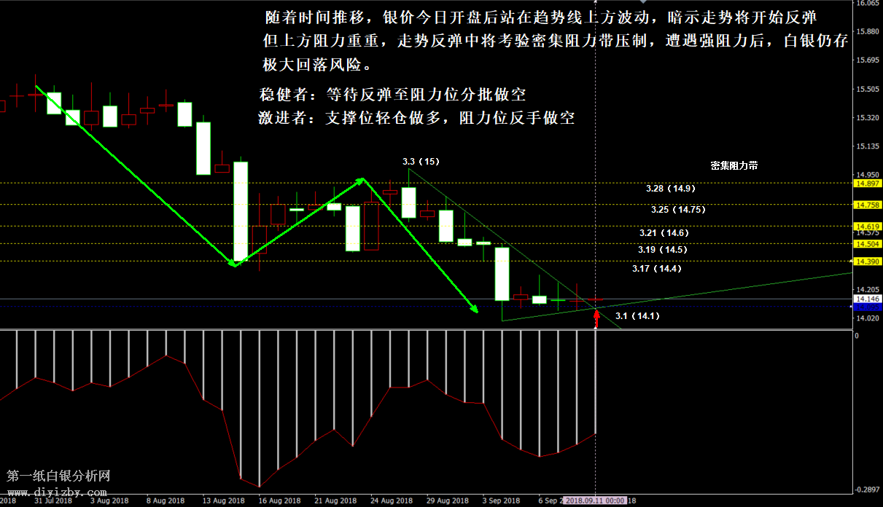Select the 3.3 (15) annotation text
This screenshot has width=883, height=507.
pos(421,160)
